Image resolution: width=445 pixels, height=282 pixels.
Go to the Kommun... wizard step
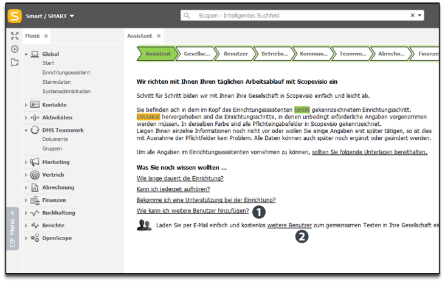tap(314, 53)
